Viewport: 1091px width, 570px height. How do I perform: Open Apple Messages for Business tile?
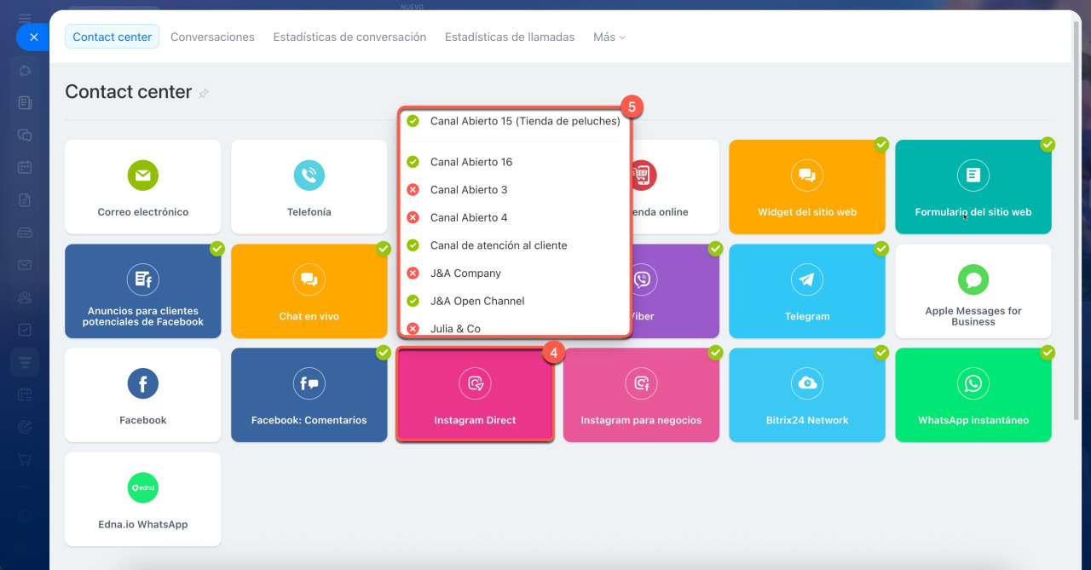973,291
